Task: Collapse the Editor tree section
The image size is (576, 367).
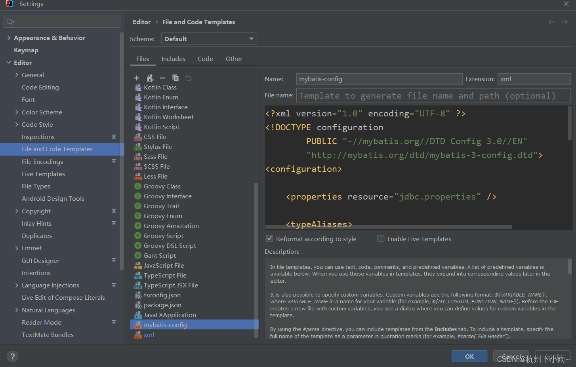Action: (x=9, y=63)
